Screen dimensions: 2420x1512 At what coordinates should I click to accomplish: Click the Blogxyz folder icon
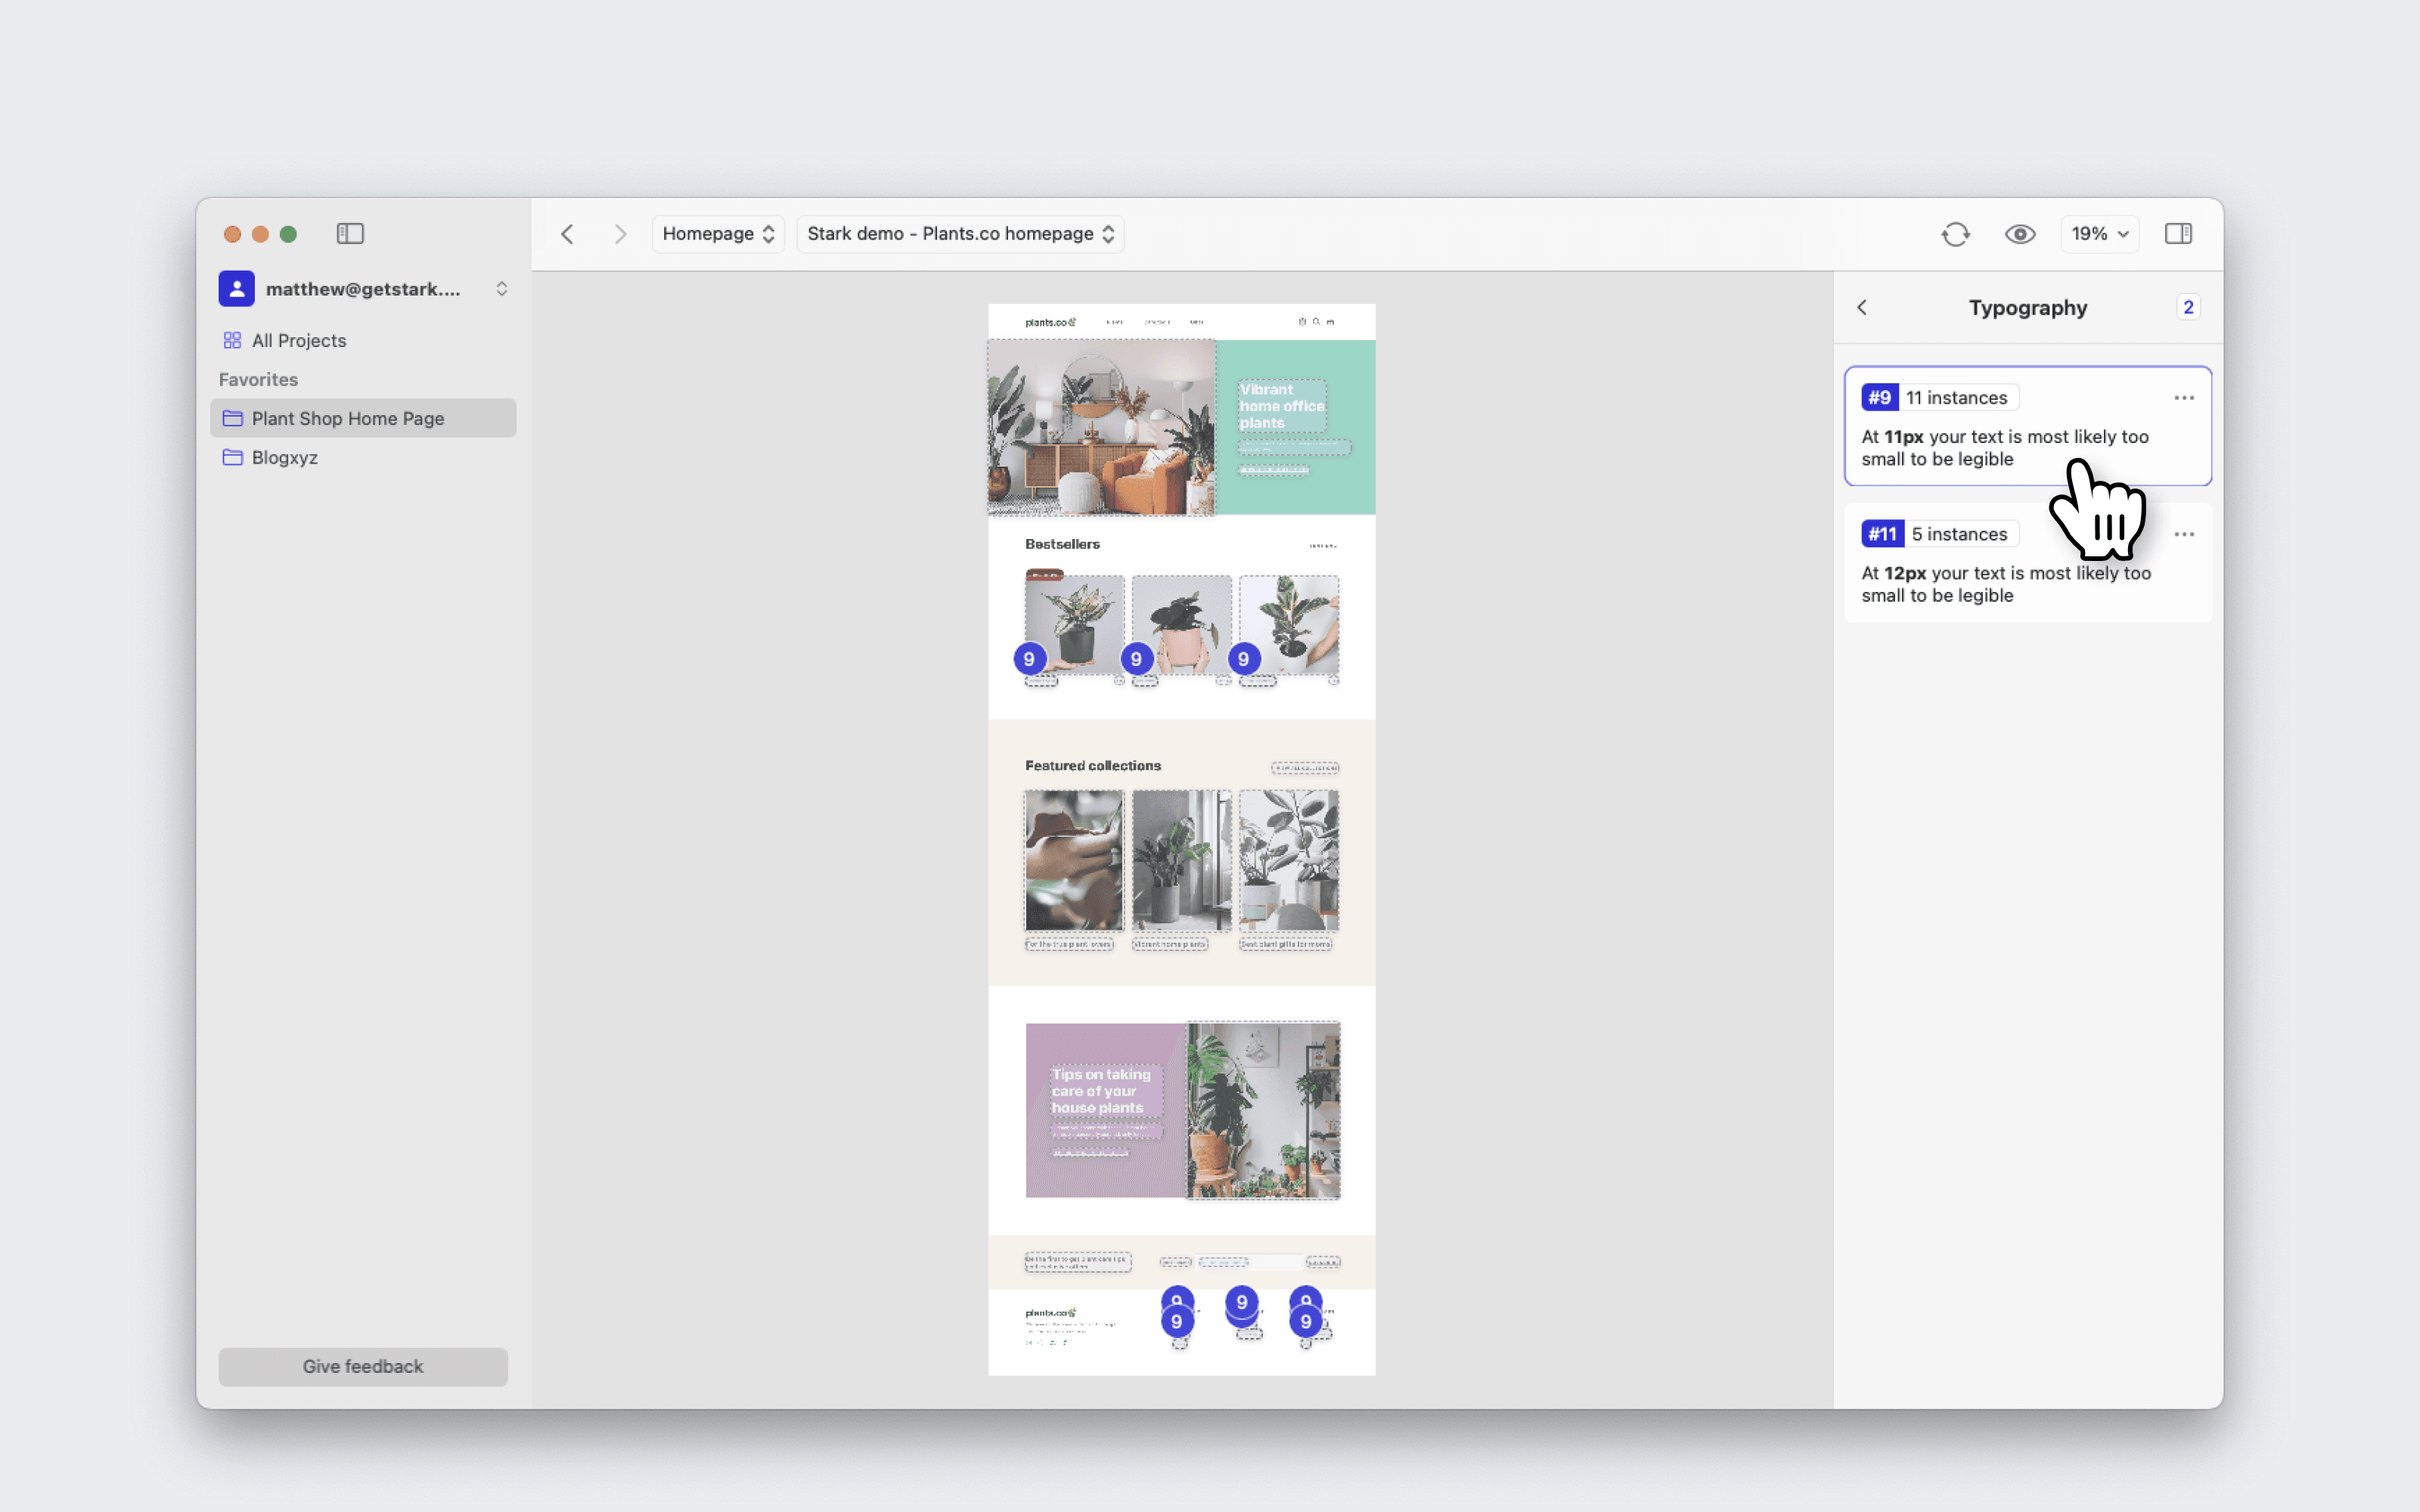(x=232, y=457)
